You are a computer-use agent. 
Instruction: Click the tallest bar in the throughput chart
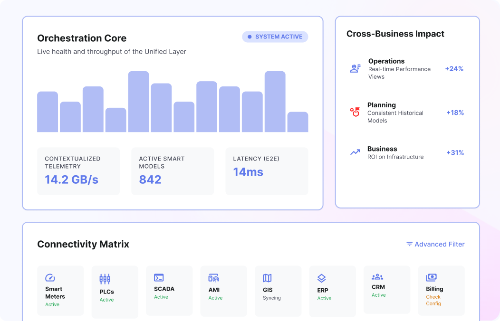click(138, 101)
